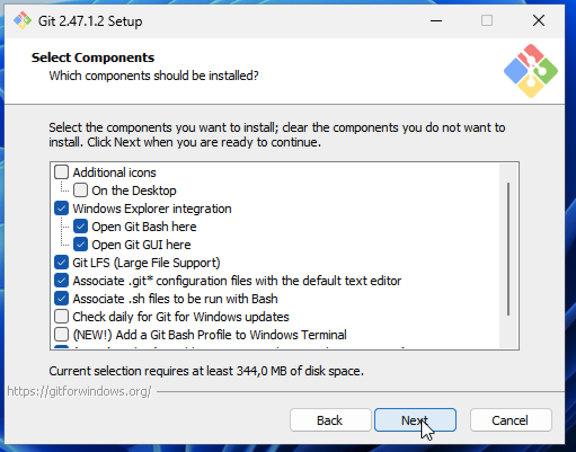Enable Add Git Bash Profile to Terminal
This screenshot has width=576, height=452.
tap(61, 334)
